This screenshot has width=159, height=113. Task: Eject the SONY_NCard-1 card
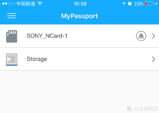point(141,36)
